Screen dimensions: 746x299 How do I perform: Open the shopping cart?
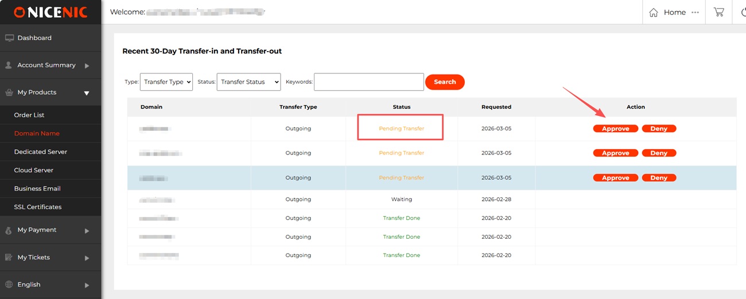point(718,12)
